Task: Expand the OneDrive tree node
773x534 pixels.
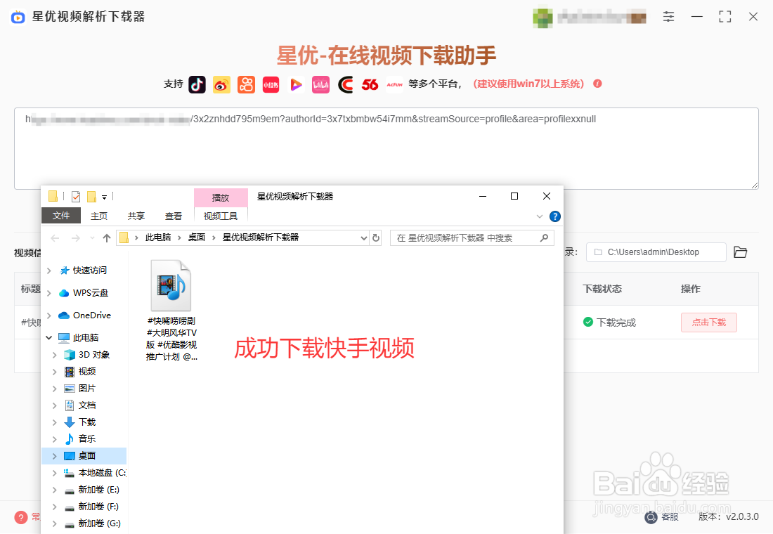Action: (x=48, y=315)
